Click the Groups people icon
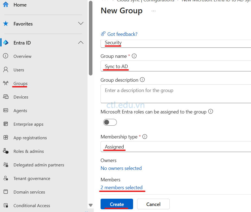 point(6,83)
